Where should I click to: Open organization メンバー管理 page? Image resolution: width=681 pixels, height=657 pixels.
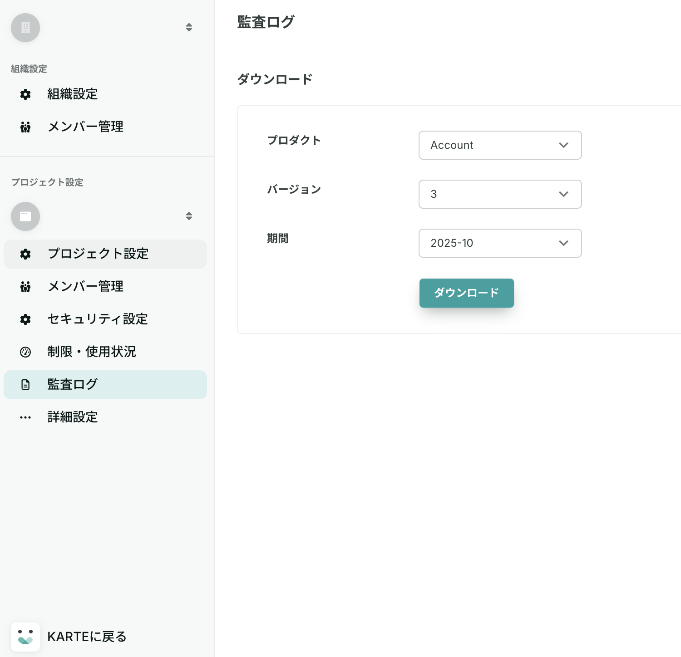coord(105,127)
